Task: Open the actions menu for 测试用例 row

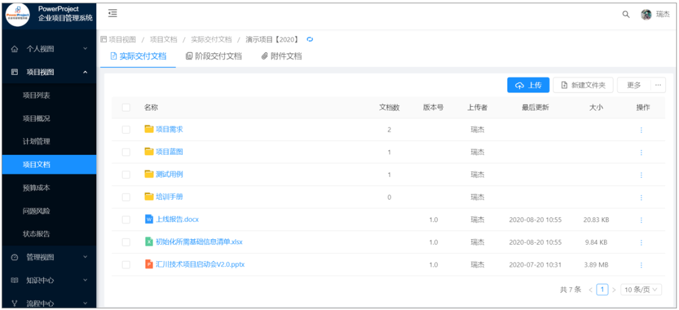Action: tap(641, 174)
